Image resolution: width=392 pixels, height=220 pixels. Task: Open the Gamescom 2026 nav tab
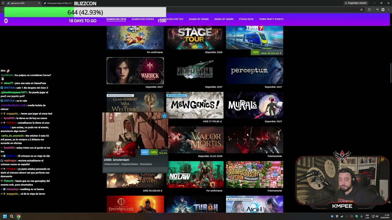116,19
